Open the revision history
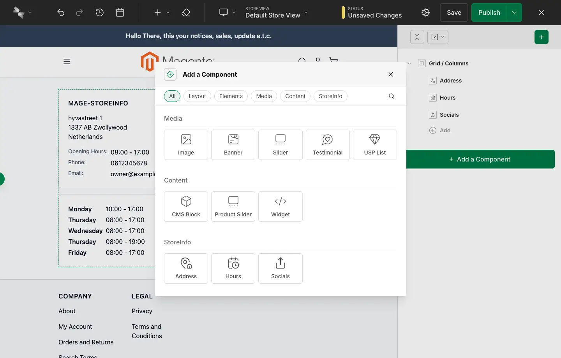This screenshot has height=358, width=561. pyautogui.click(x=99, y=12)
